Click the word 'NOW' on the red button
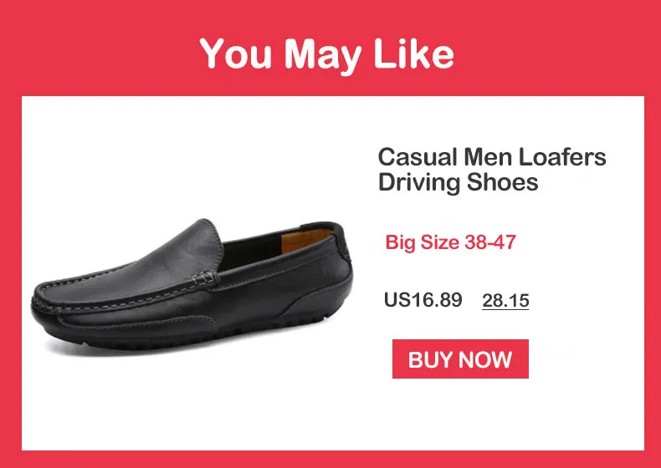This screenshot has width=661, height=468. point(485,359)
